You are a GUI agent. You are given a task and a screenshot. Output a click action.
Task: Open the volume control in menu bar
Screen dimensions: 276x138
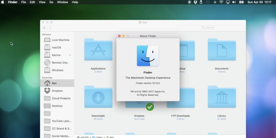(234, 2)
